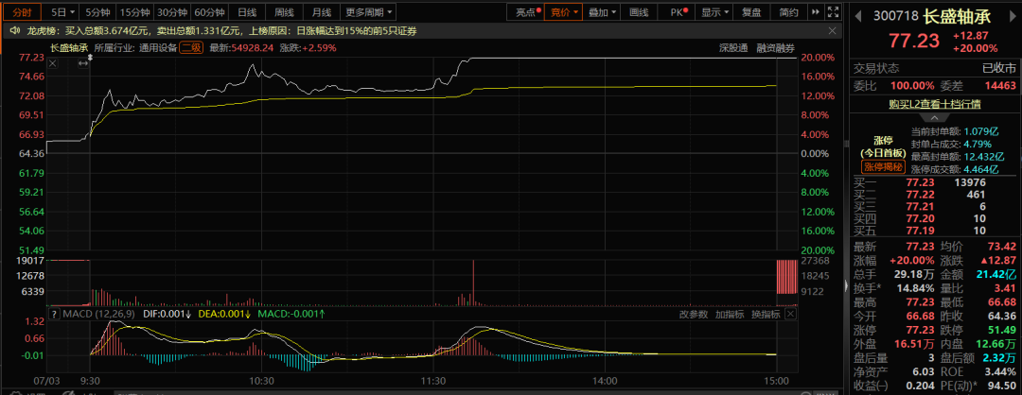The width and height of the screenshot is (1022, 395).
Task: Click the 涨停揭秘 button
Action: (883, 167)
